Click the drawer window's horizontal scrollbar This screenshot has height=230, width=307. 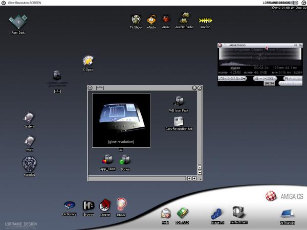click(x=137, y=178)
